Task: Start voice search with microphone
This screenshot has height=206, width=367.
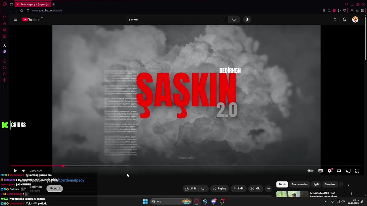Action: (x=247, y=19)
